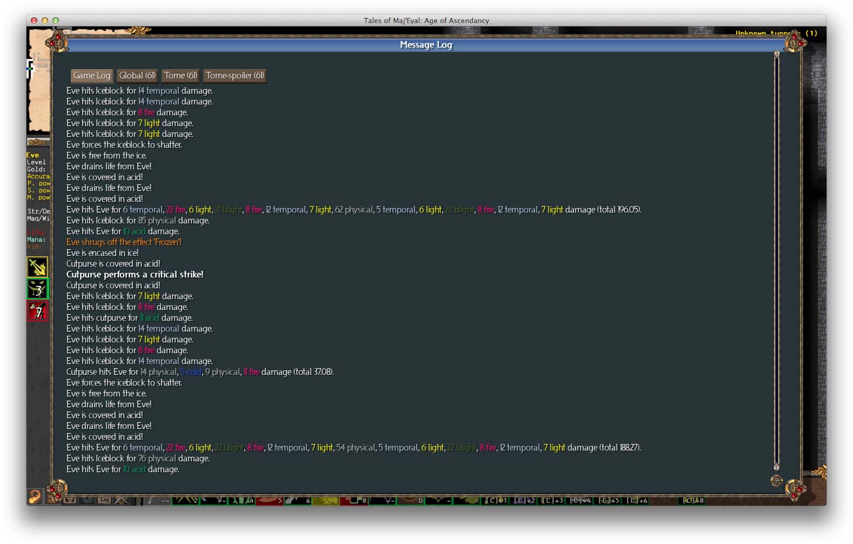Click 'Cutpurse hits Eve' line with total 37.08
Viewport: 853px width, 544px height.
tap(200, 372)
